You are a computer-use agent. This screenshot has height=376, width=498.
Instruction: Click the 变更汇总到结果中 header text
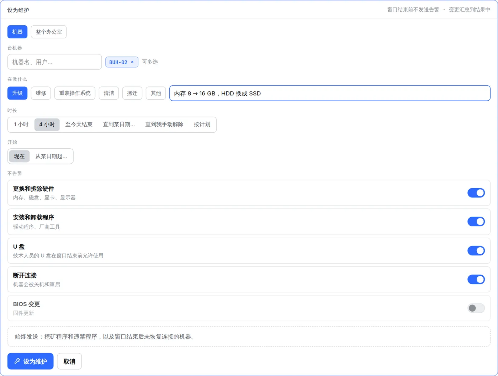pyautogui.click(x=470, y=10)
